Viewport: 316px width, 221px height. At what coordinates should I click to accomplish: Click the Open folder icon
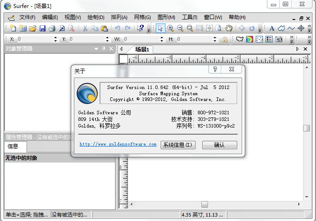pyautogui.click(x=33, y=28)
